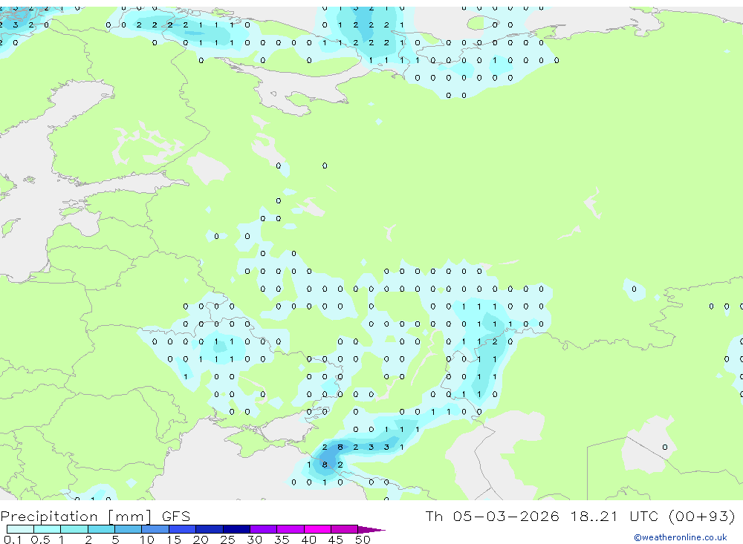Screen dimensions: 743x544
Task: Select the 30–35 mm violet legend segment
Action: coord(264,529)
